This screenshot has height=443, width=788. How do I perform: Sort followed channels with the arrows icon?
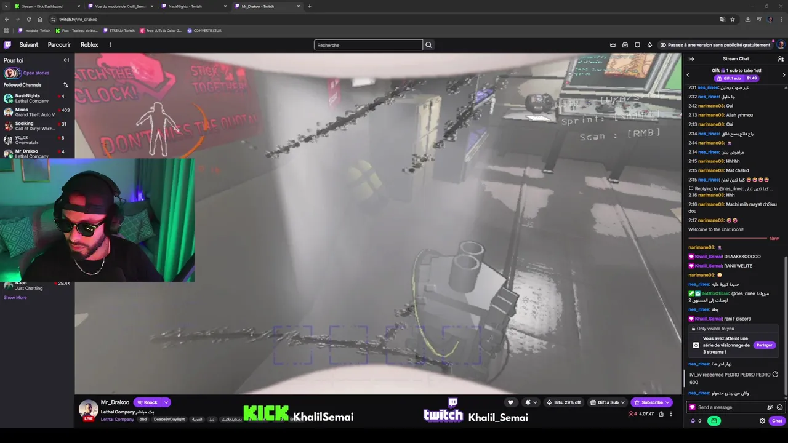(66, 85)
